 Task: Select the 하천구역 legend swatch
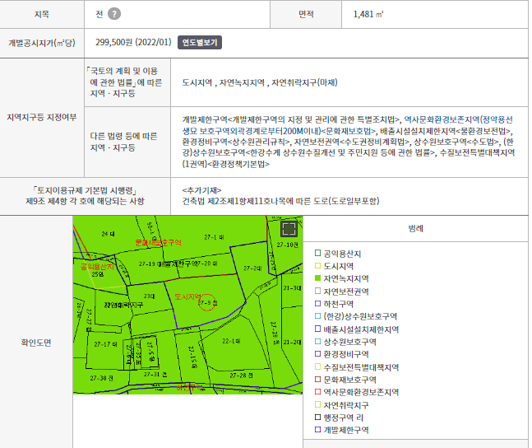click(x=317, y=303)
